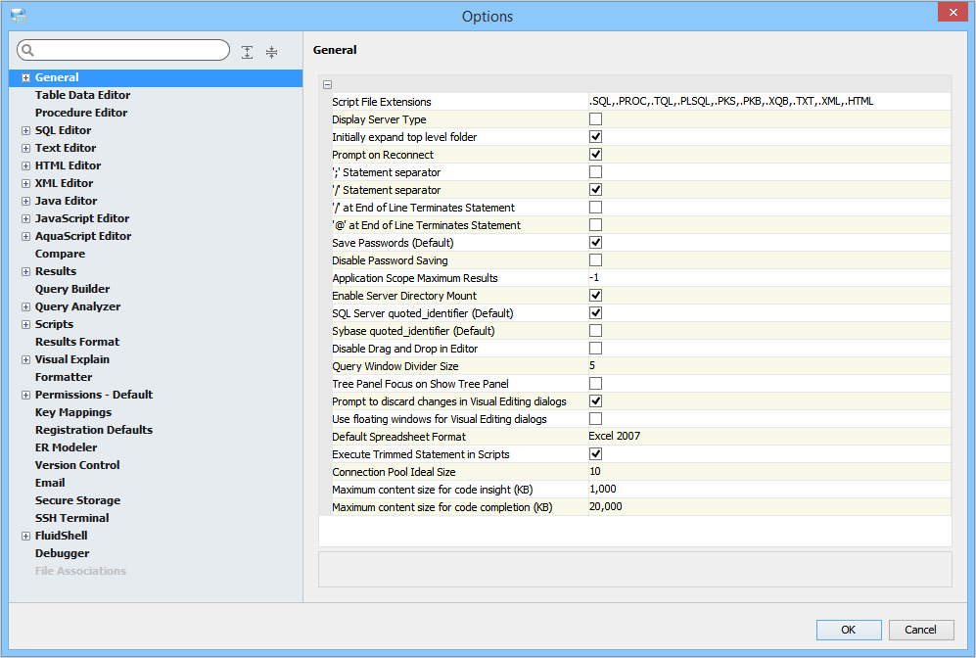Uncheck Execute Trimmed Statement in Scripts
Image resolution: width=976 pixels, height=658 pixels.
click(x=595, y=454)
